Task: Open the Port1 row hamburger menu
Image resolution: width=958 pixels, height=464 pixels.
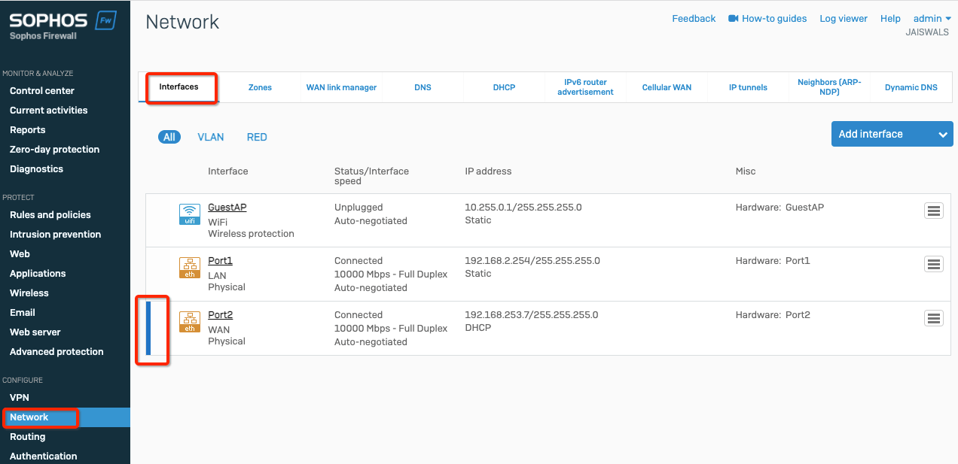Action: click(934, 264)
